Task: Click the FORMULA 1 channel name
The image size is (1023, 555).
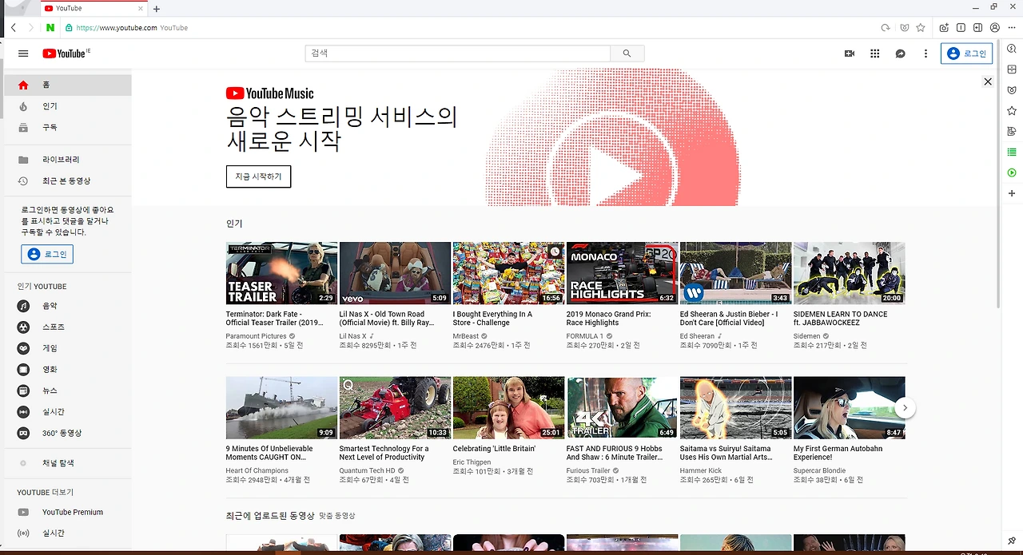Action: 585,336
